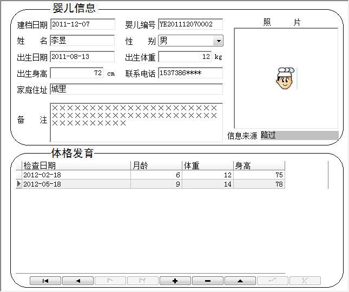This screenshot has height=292, width=349.
Task: Click the 建档日期 date field
Action: click(82, 24)
